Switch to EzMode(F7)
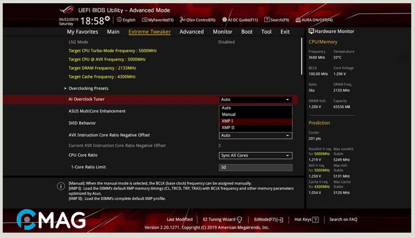 269,219
